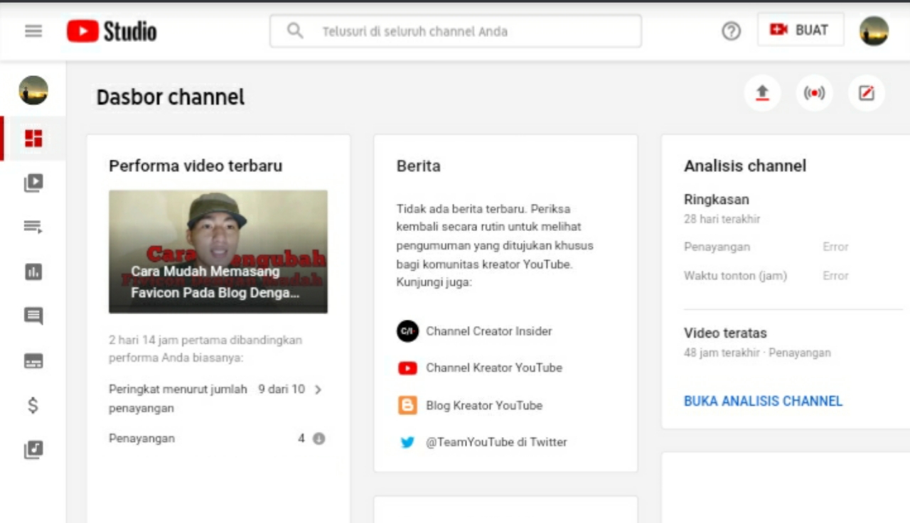Click the go live icon
This screenshot has width=910, height=523.
point(814,93)
